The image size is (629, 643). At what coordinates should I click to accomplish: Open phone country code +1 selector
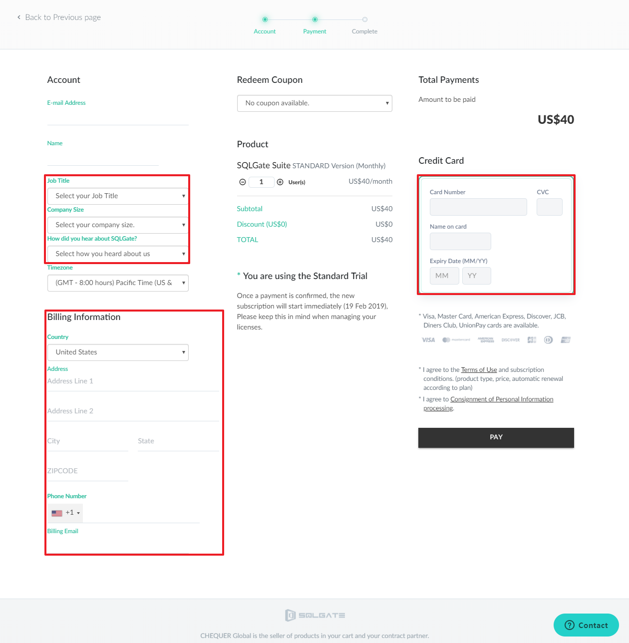pos(65,513)
